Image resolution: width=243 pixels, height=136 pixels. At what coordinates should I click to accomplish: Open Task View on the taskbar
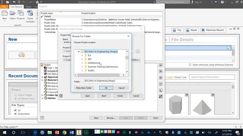pos(23,133)
